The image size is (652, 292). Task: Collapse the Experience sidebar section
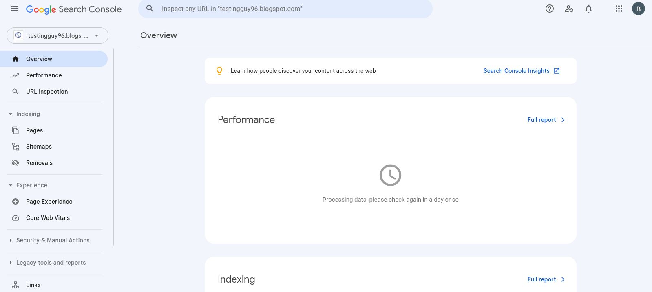[11, 185]
